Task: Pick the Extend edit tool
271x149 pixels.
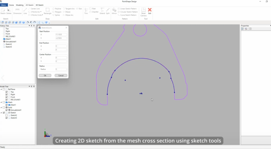Action: click(102, 11)
